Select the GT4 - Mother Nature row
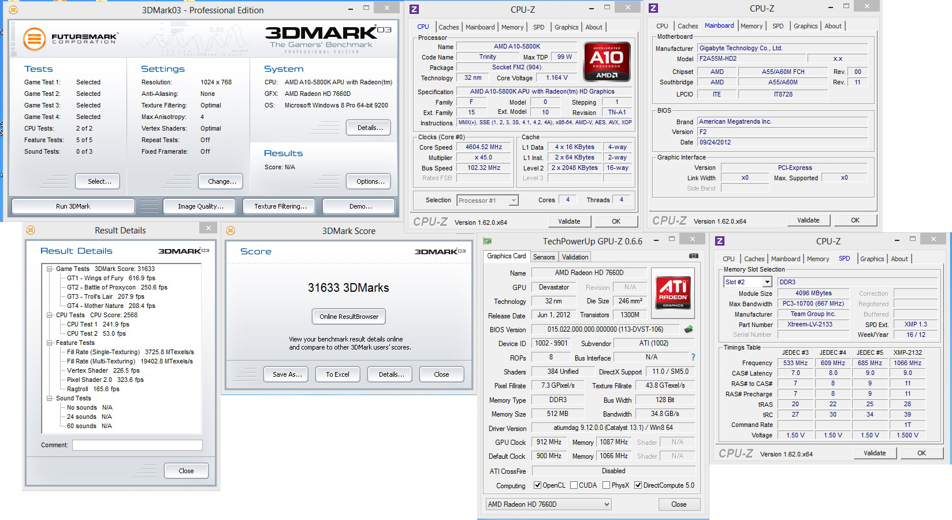This screenshot has height=520, width=952. (111, 306)
